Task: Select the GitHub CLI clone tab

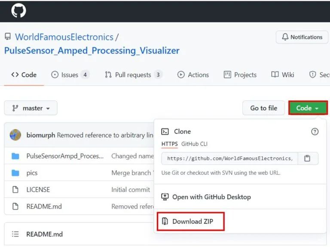Action: (x=194, y=144)
